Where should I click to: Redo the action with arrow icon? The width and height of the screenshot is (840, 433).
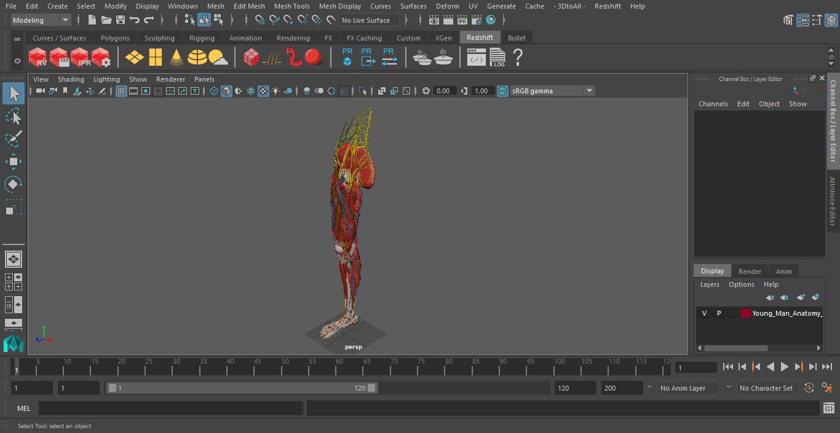149,20
